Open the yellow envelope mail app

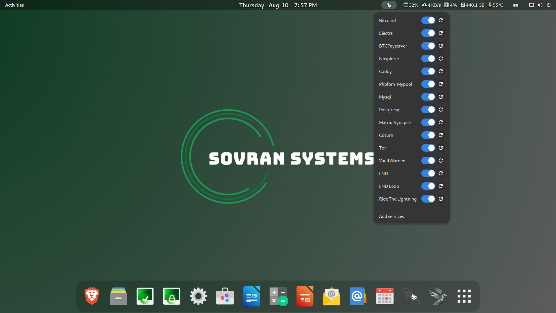[332, 296]
